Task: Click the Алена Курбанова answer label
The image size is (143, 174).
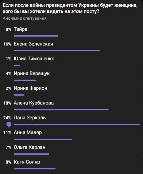Action: click(x=34, y=103)
